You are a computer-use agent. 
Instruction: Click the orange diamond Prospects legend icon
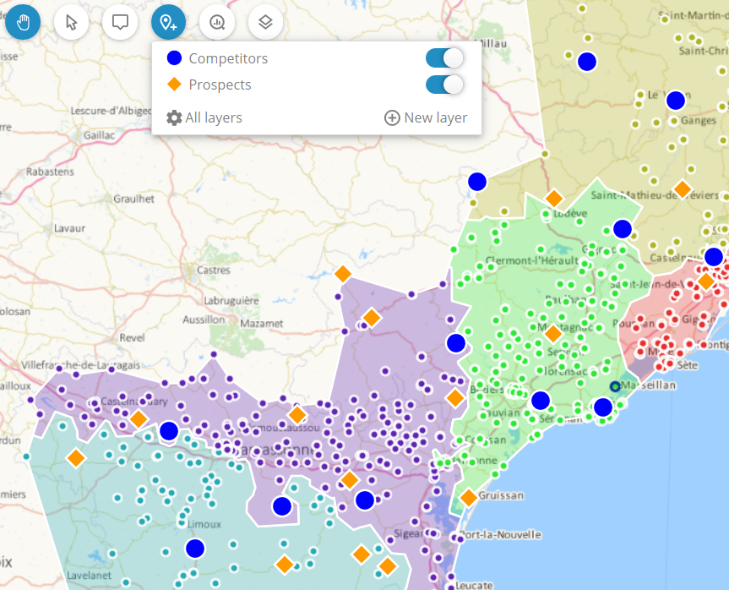click(175, 85)
